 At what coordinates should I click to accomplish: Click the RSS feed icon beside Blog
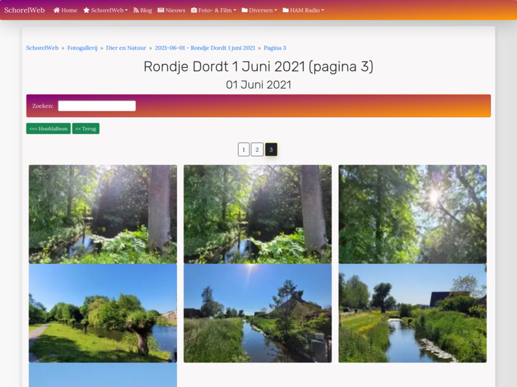136,10
